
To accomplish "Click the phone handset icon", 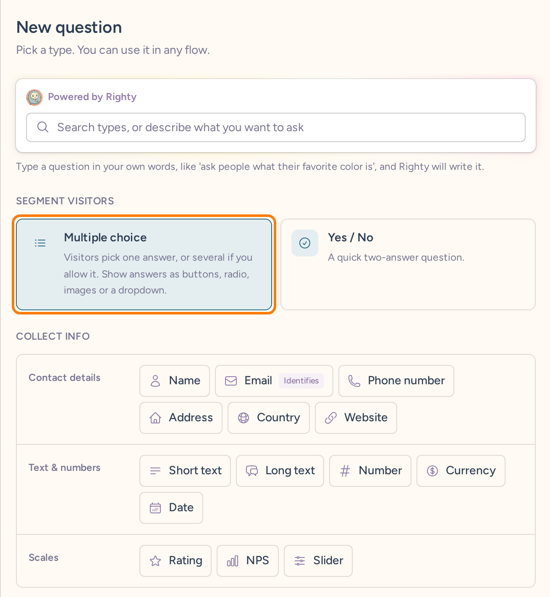I will point(354,381).
